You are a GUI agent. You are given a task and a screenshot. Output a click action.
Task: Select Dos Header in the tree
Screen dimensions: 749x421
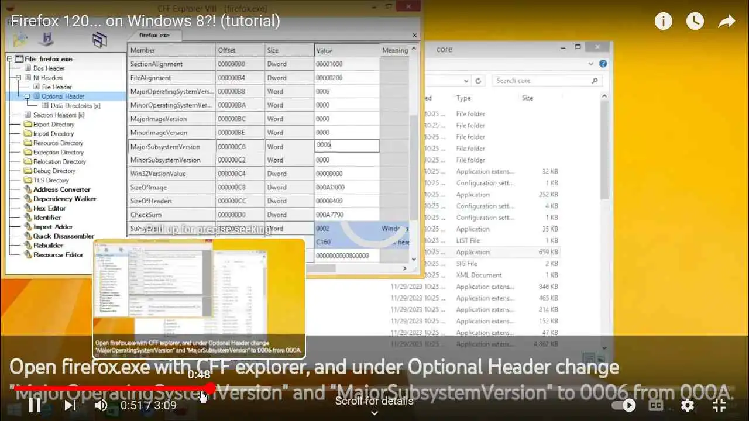(x=49, y=68)
